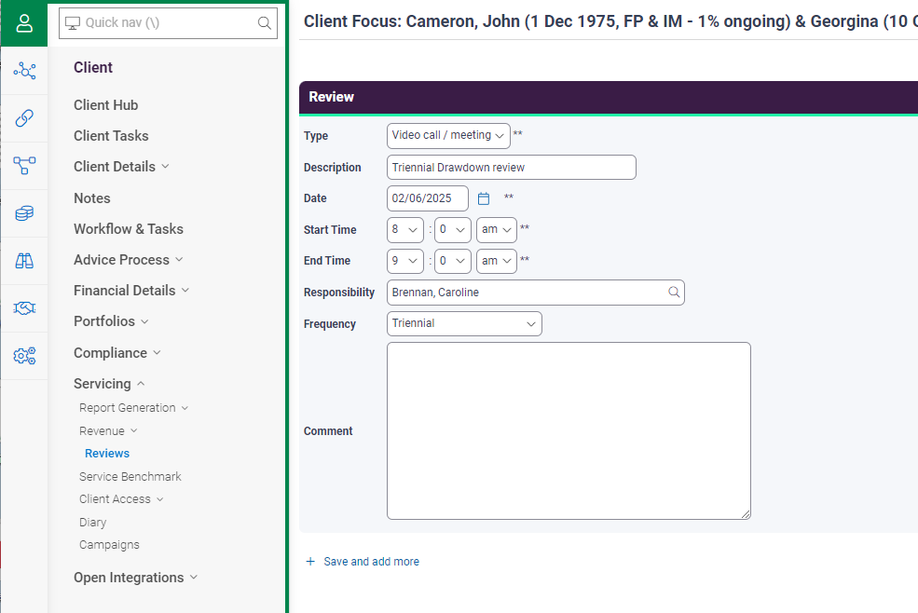Viewport: 918px width, 613px height.
Task: Open the Type dropdown showing Video call / meeting
Action: pos(448,136)
